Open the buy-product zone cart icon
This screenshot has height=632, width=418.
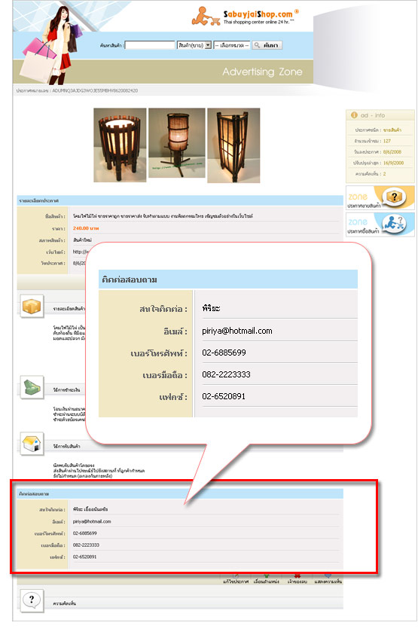(x=392, y=223)
